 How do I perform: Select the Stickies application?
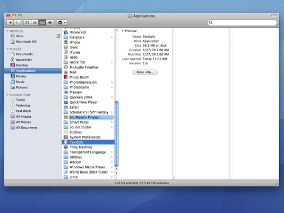tap(89, 132)
